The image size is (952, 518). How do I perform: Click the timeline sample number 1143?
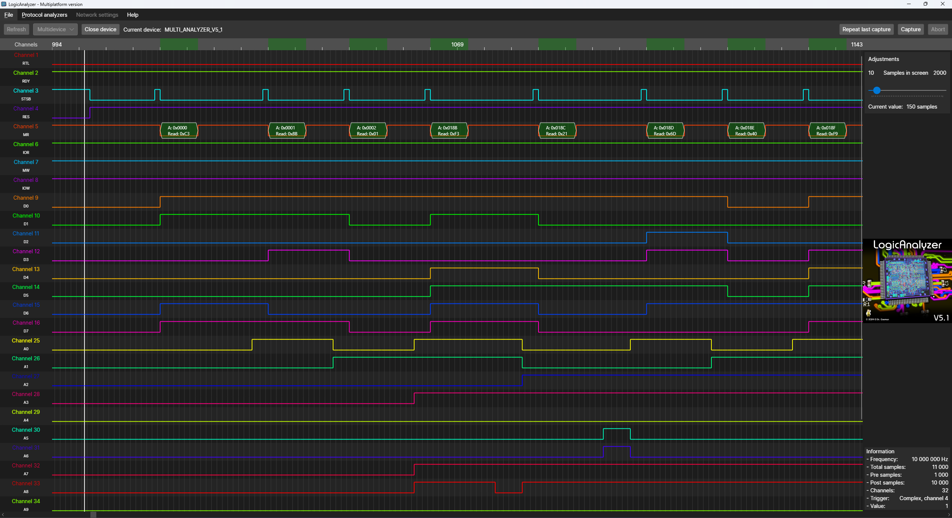pos(857,44)
